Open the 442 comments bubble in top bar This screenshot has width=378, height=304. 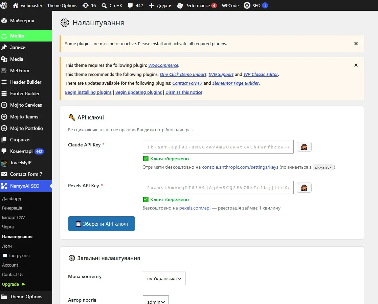click(135, 5)
